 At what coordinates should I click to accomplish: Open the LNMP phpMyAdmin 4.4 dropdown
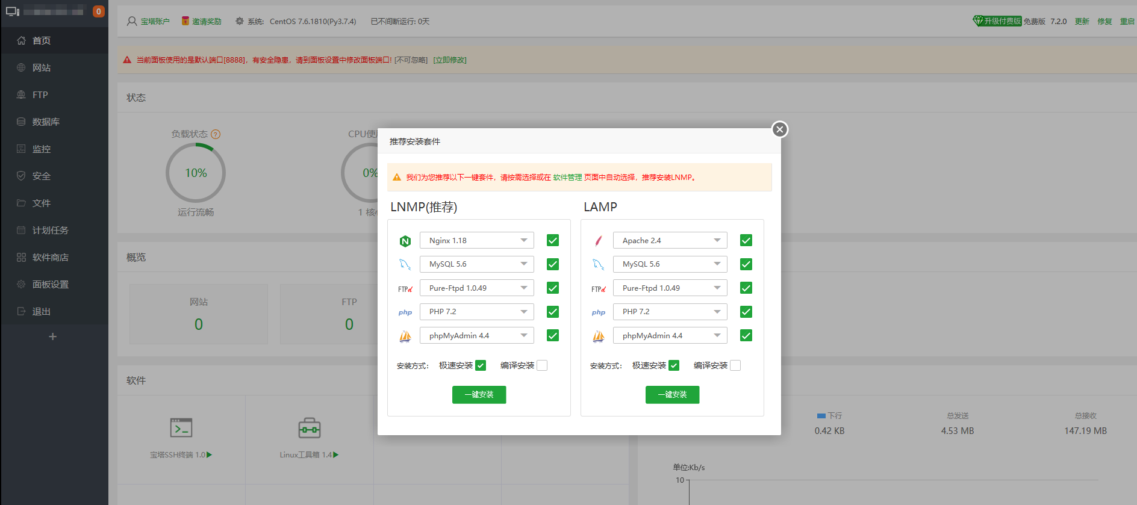tap(477, 335)
